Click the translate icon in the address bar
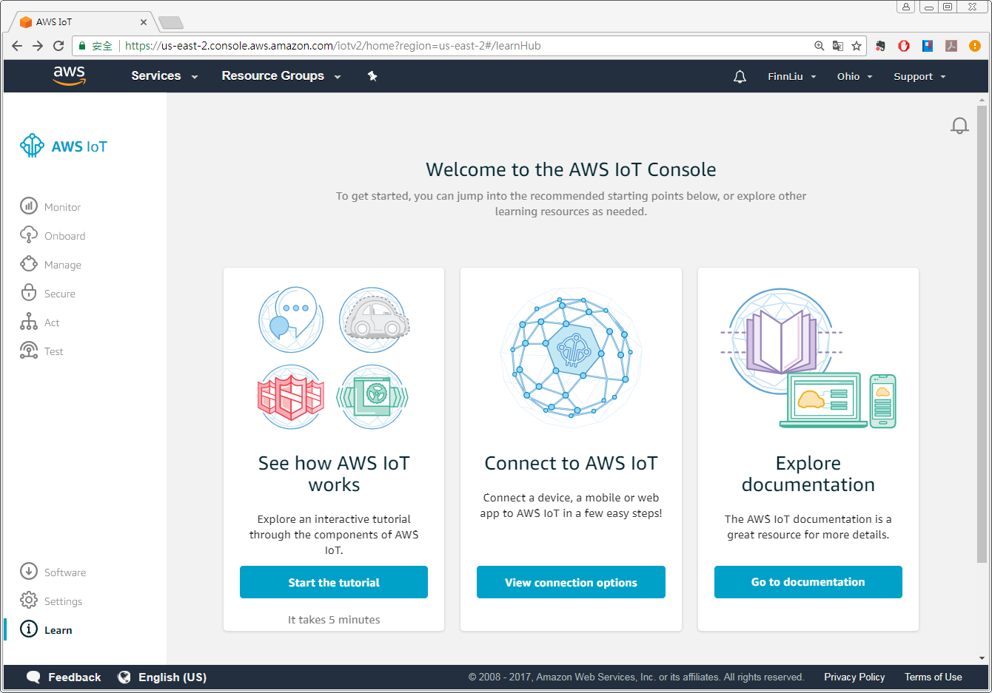The image size is (992, 693). pos(838,46)
